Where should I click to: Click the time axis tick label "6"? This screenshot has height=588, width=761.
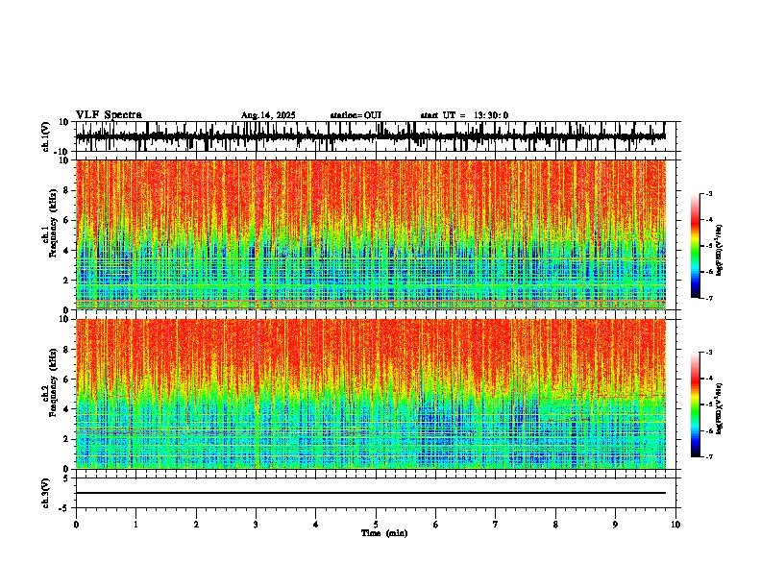(x=436, y=525)
